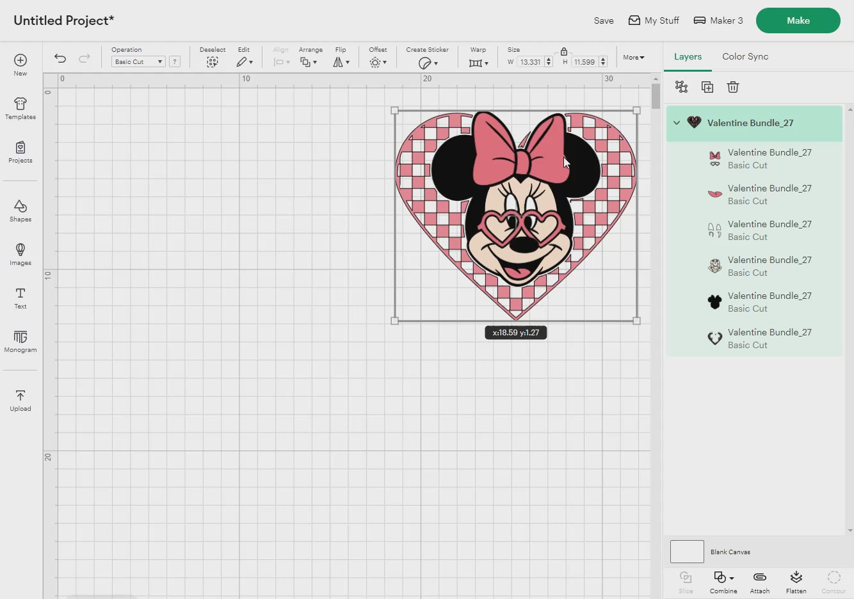Open the Projects panel
The height and width of the screenshot is (599, 854).
click(20, 152)
